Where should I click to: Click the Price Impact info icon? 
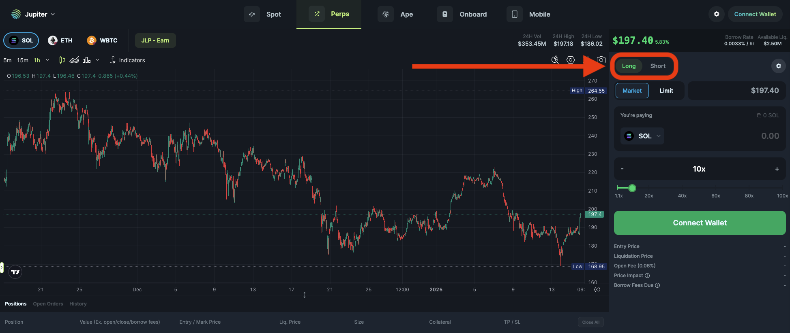tap(647, 276)
